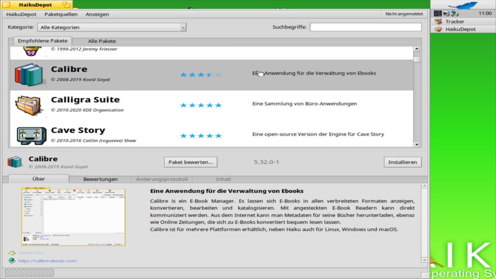Select the Calligra Suite package title
This screenshot has width=496, height=279.
85,100
